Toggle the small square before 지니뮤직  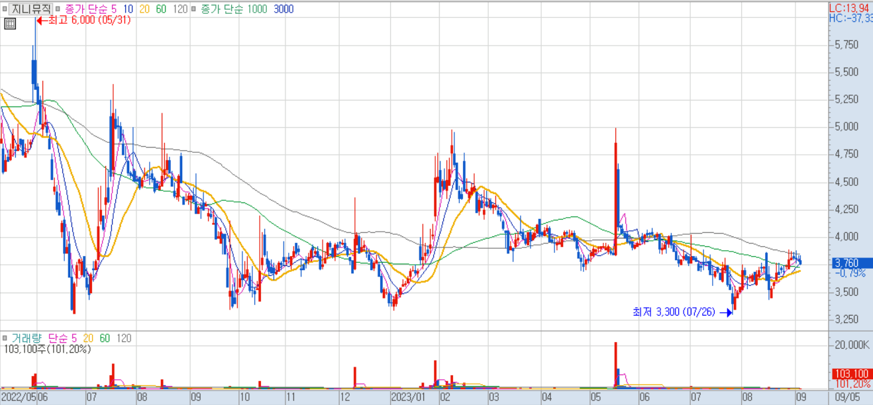tap(5, 9)
